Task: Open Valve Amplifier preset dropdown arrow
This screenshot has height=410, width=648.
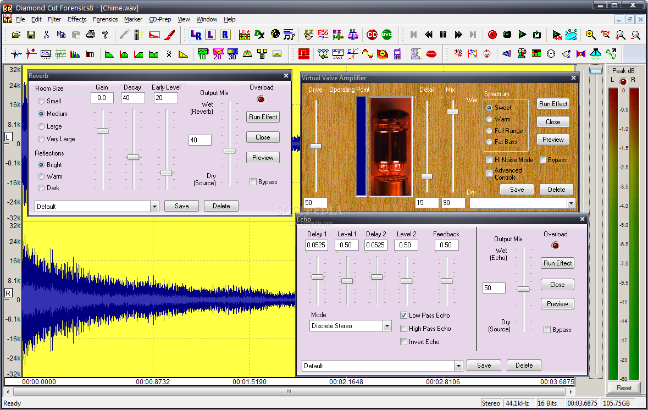Action: (x=571, y=203)
